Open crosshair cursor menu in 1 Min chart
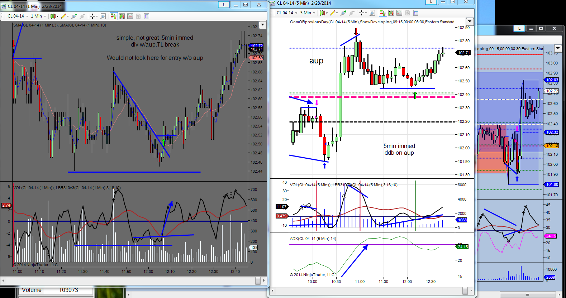Screen dimensions: 566x298 pos(93,16)
